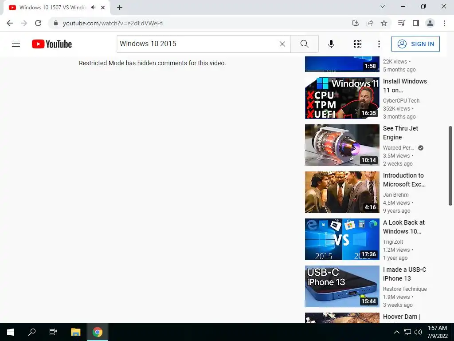Bookmark this tab with the star

384,23
